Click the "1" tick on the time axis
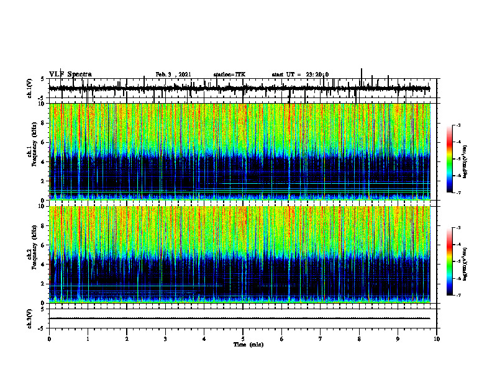The image size is (492, 380). (x=88, y=339)
